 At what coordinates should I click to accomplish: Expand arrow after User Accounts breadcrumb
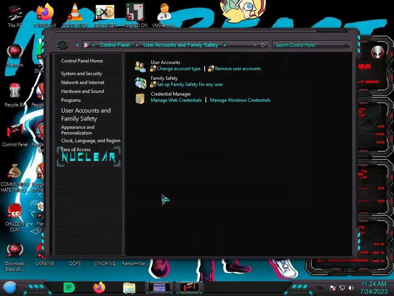(225, 45)
